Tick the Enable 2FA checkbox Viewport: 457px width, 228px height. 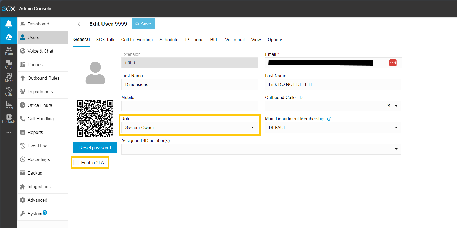76,163
